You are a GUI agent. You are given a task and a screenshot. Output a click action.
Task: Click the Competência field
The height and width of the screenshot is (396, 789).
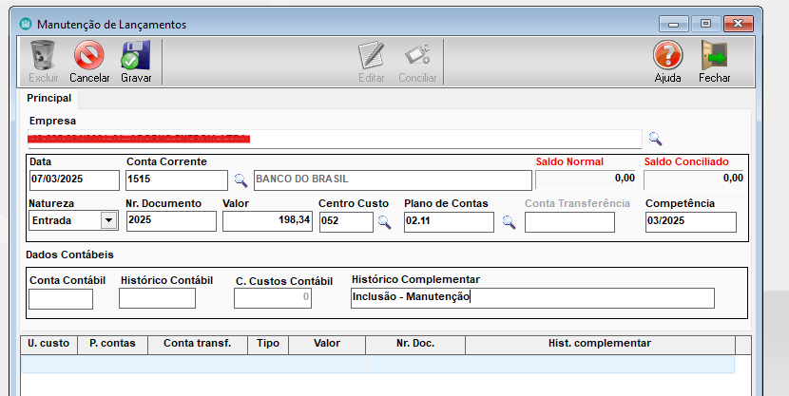[690, 221]
